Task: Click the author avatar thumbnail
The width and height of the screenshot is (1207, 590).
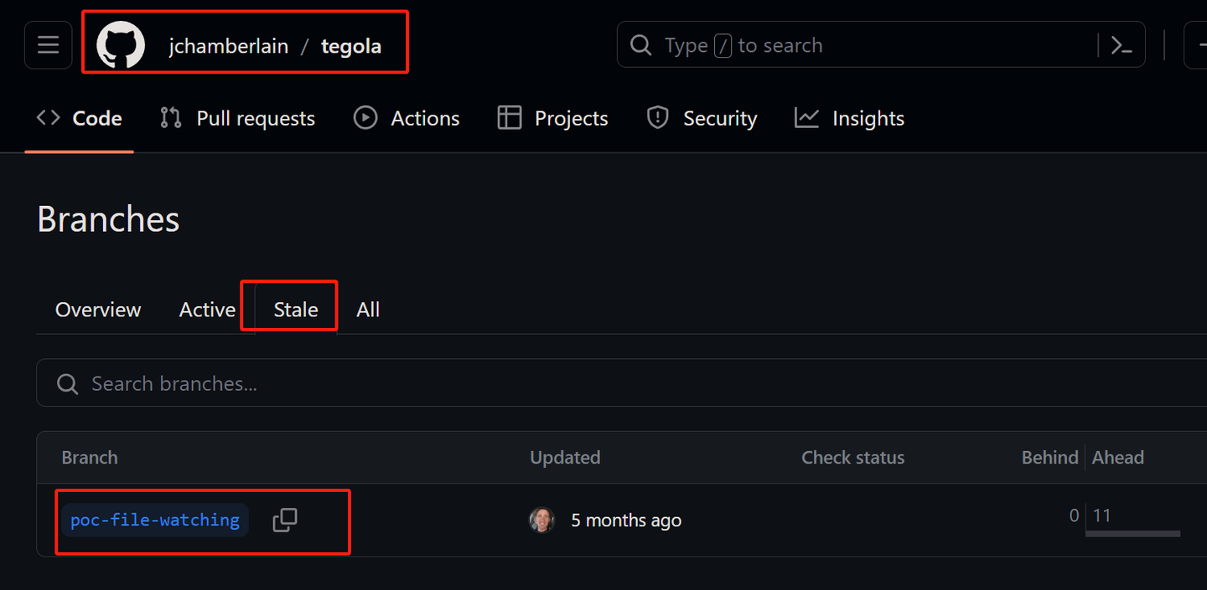Action: (x=541, y=520)
